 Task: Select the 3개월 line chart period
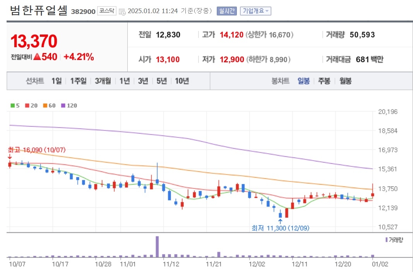point(103,81)
